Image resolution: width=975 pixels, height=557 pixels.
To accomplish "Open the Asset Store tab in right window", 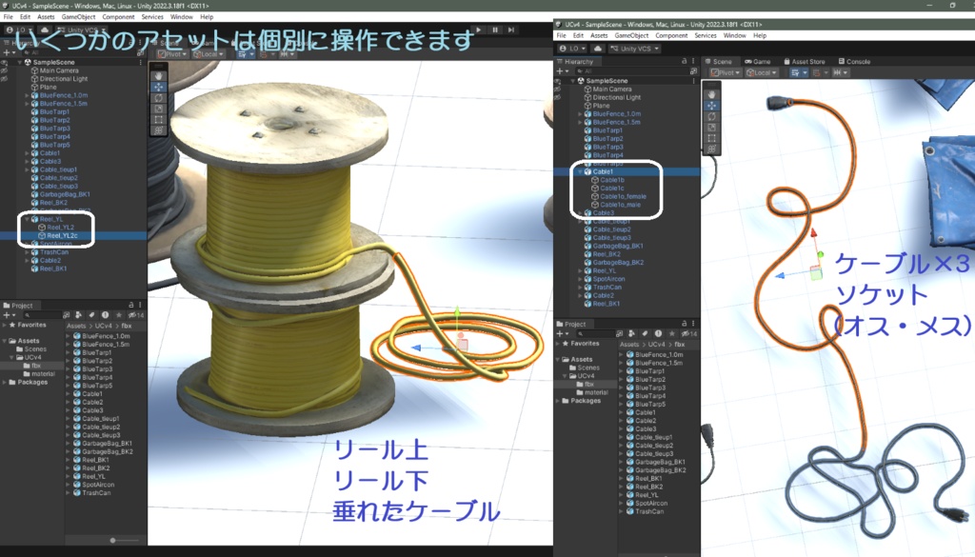I will click(805, 62).
